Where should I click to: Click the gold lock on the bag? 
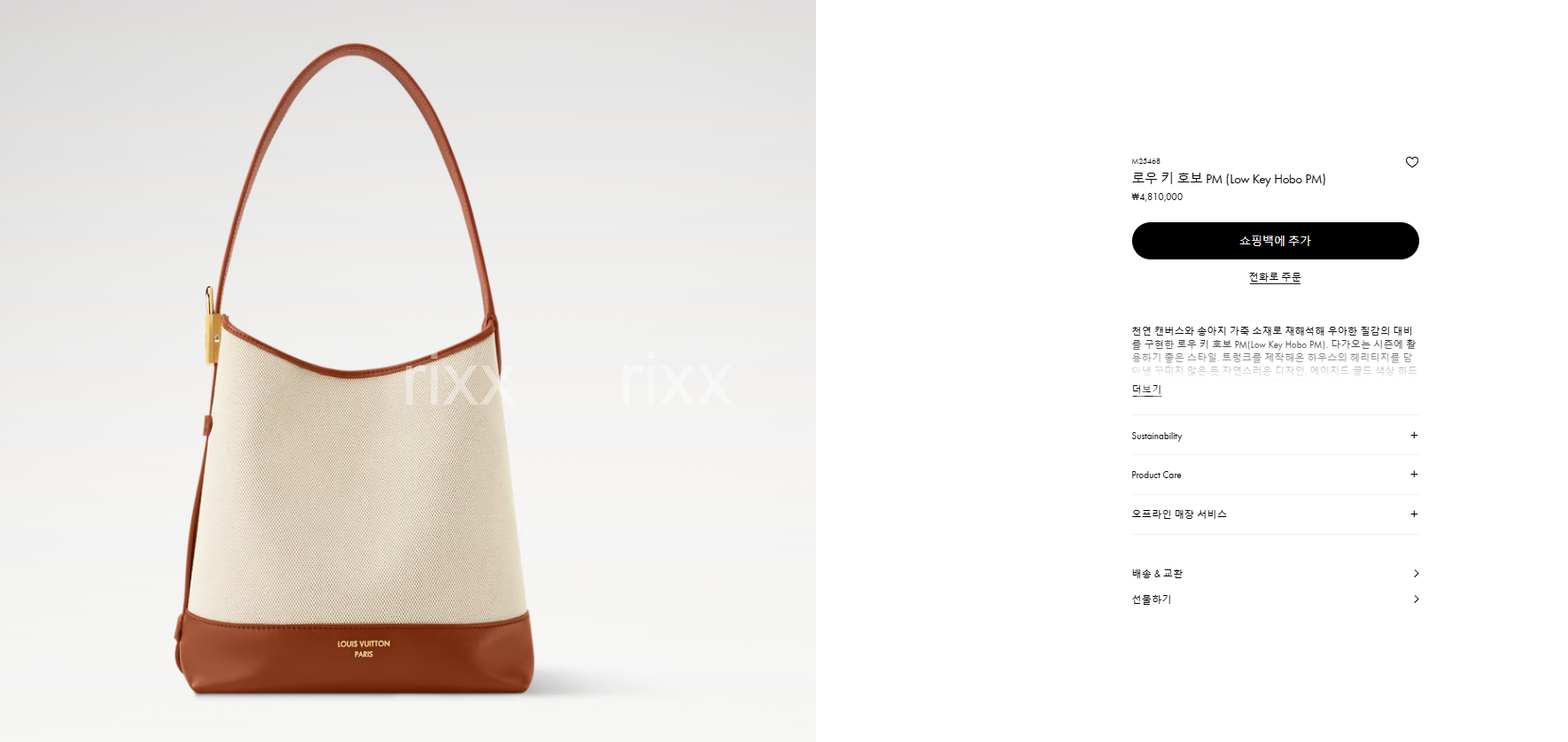(212, 326)
